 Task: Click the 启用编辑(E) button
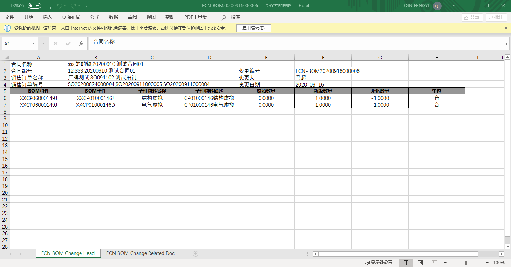253,28
